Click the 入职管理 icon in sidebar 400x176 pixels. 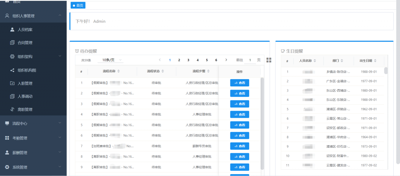tap(12, 83)
